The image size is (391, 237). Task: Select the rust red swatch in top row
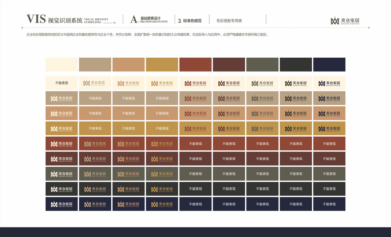(x=195, y=65)
